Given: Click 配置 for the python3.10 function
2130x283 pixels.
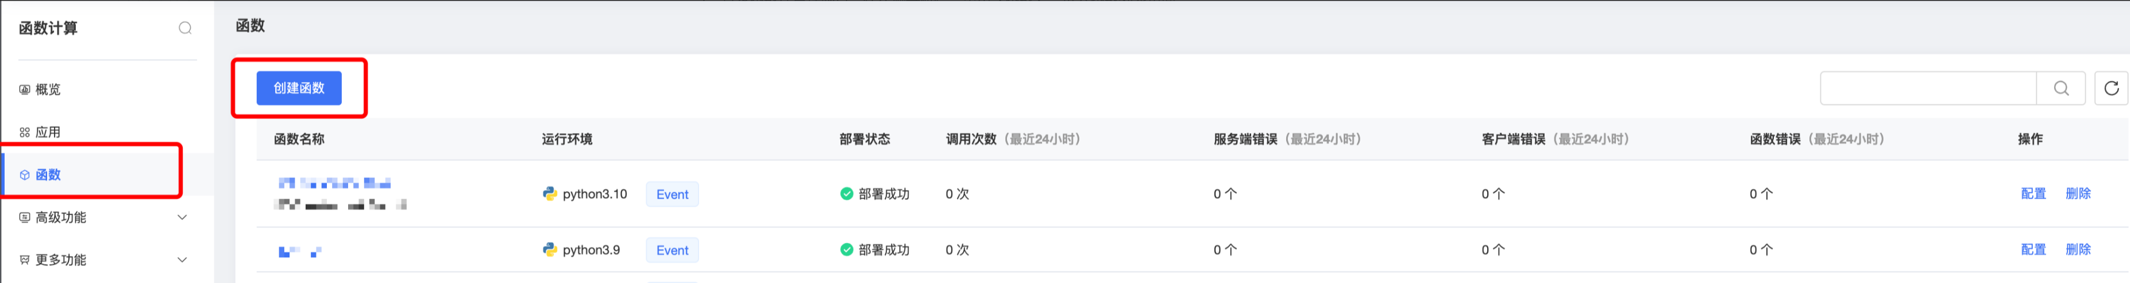Looking at the screenshot, I should [2032, 193].
